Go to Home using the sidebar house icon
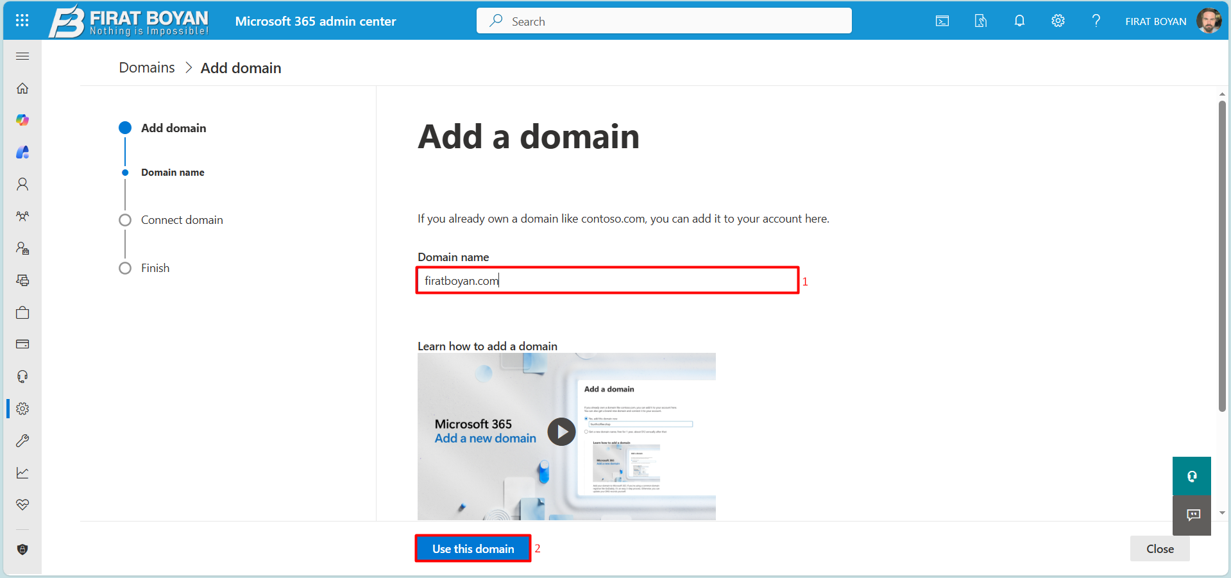Viewport: 1231px width, 578px height. [x=22, y=88]
